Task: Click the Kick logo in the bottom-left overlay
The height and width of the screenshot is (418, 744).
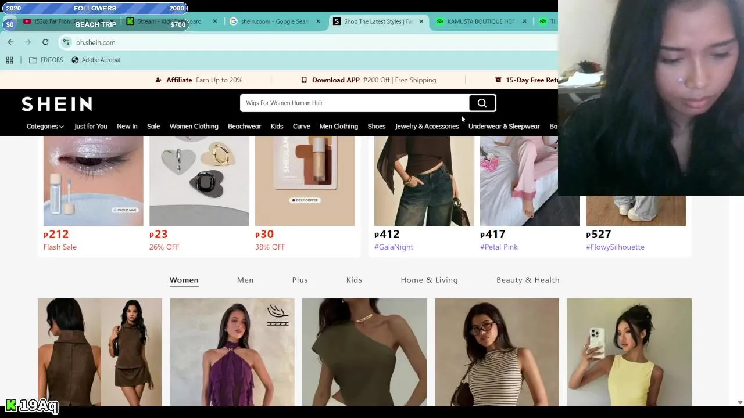Action: pos(10,405)
